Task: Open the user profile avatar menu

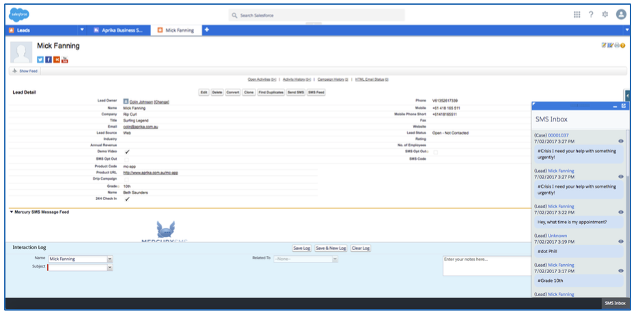Action: [621, 14]
